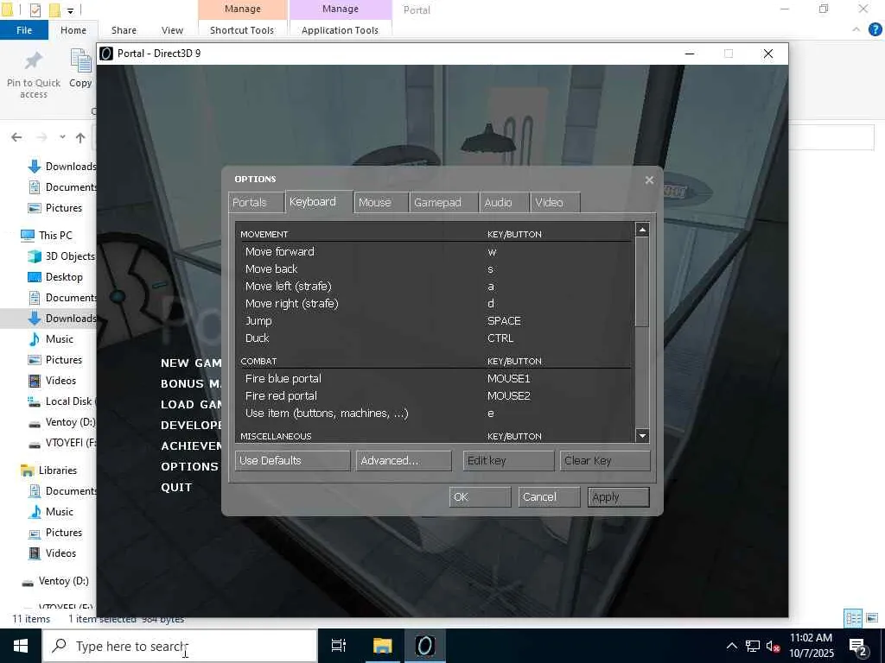The height and width of the screenshot is (663, 885).
Task: Open the File Explorer help icon
Action: [875, 29]
